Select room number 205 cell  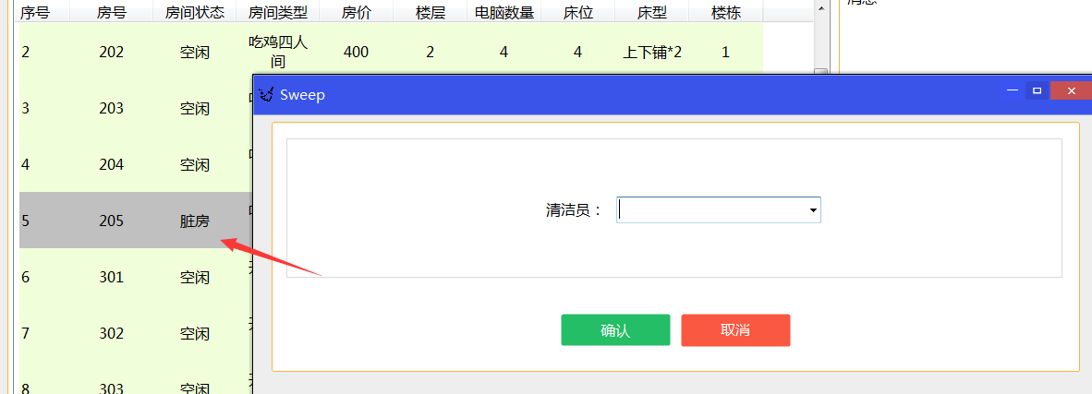pyautogui.click(x=112, y=221)
